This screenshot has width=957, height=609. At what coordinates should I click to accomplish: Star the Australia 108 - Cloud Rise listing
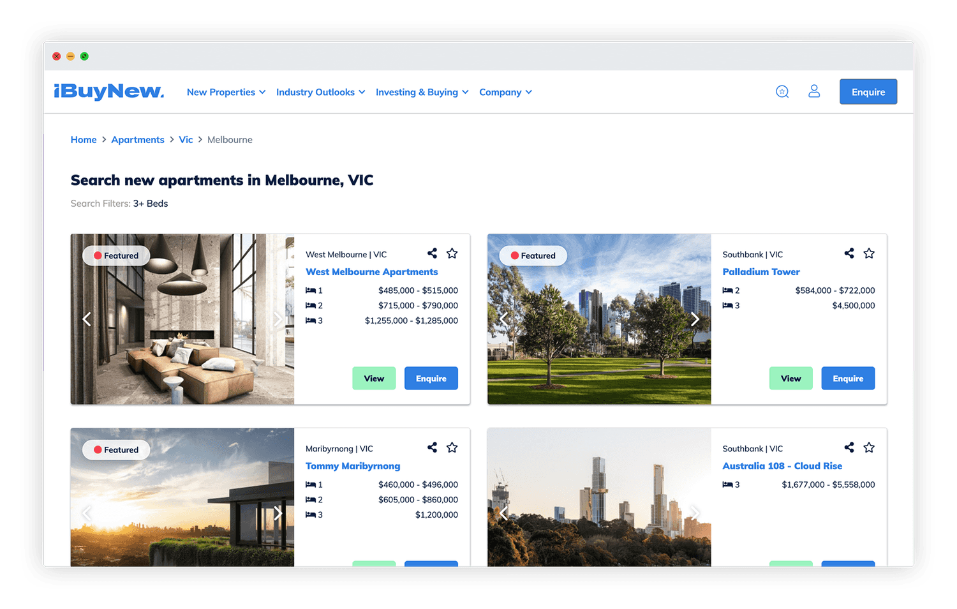tap(869, 447)
